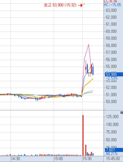Click the 61,000 price axis label
This screenshot has height=162, width=123.
tap(111, 24)
